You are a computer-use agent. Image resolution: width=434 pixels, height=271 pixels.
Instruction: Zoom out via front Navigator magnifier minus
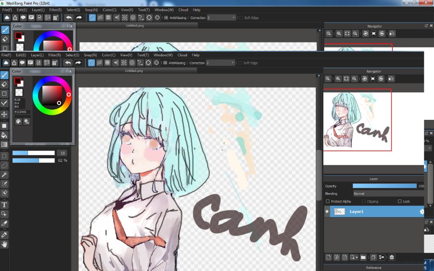click(354, 79)
